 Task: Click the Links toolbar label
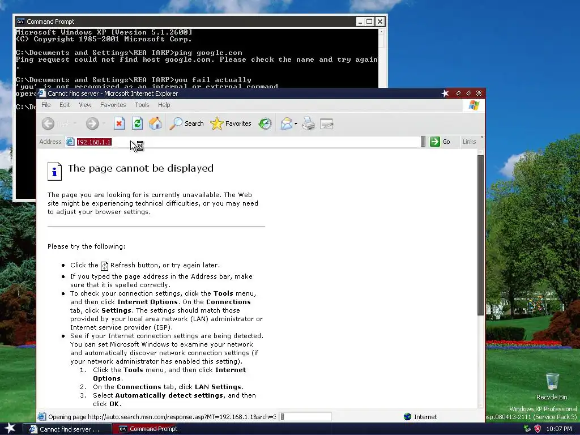[469, 142]
